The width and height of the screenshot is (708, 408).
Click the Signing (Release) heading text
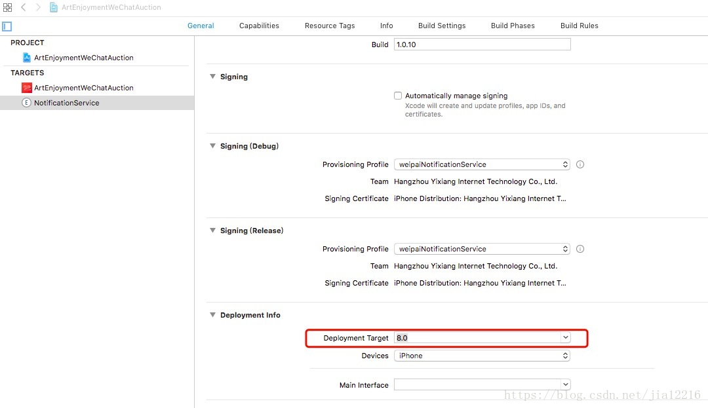pyautogui.click(x=252, y=231)
